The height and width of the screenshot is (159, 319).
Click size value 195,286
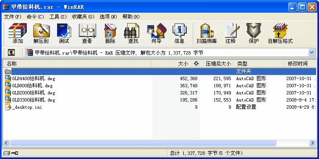[x=188, y=100]
